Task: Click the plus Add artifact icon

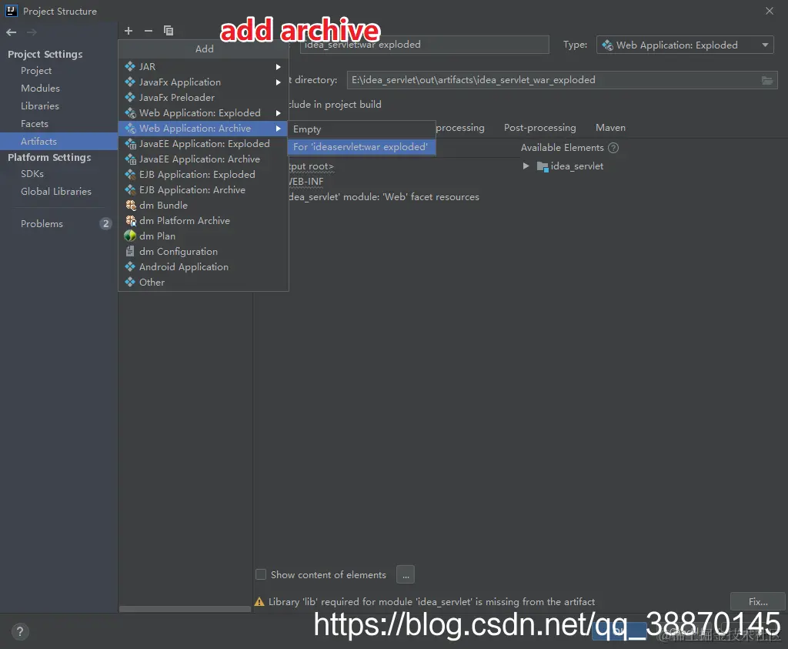Action: (129, 31)
